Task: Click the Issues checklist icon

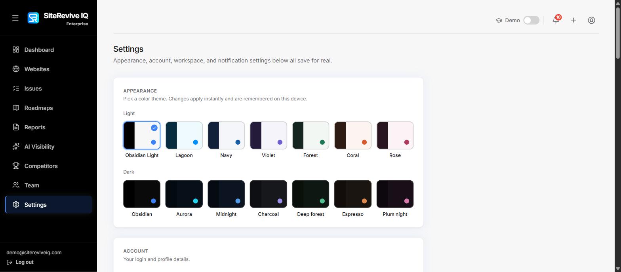Action: click(16, 88)
